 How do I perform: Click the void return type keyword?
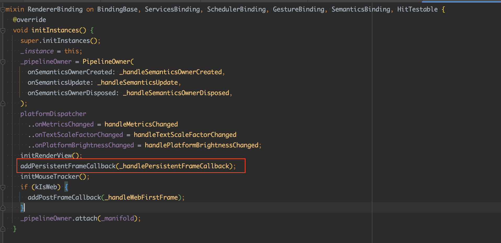click(20, 30)
